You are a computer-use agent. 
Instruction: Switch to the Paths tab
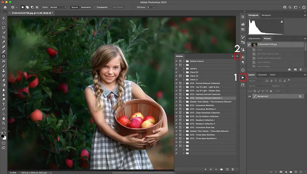tap(273, 75)
